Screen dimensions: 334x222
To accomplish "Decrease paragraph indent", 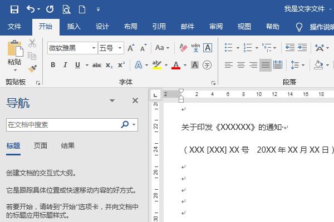I will [x=290, y=48].
